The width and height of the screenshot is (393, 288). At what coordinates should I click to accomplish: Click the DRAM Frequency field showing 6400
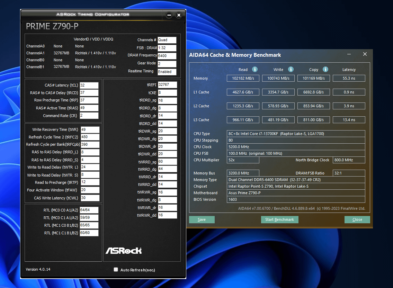click(x=167, y=56)
